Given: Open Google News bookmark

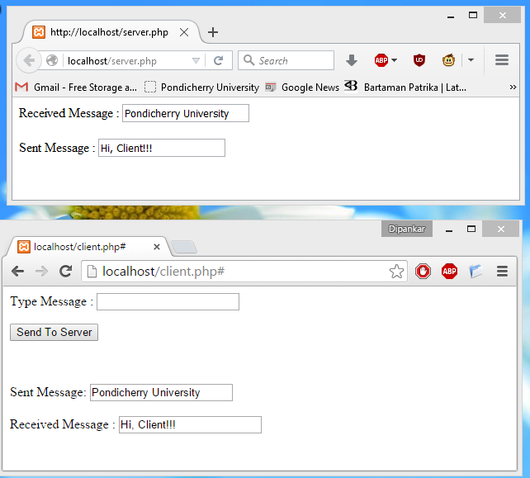Looking at the screenshot, I should pos(302,88).
